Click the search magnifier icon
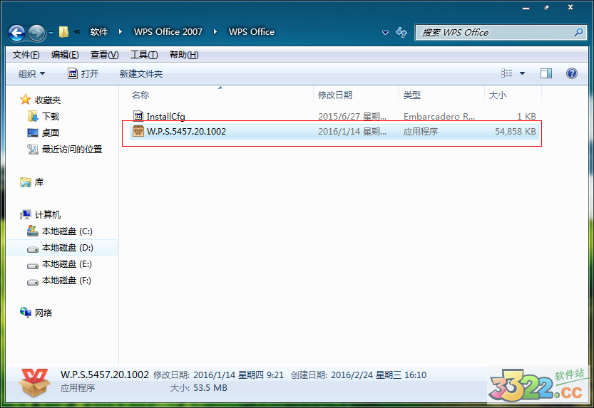The height and width of the screenshot is (408, 594). (578, 33)
